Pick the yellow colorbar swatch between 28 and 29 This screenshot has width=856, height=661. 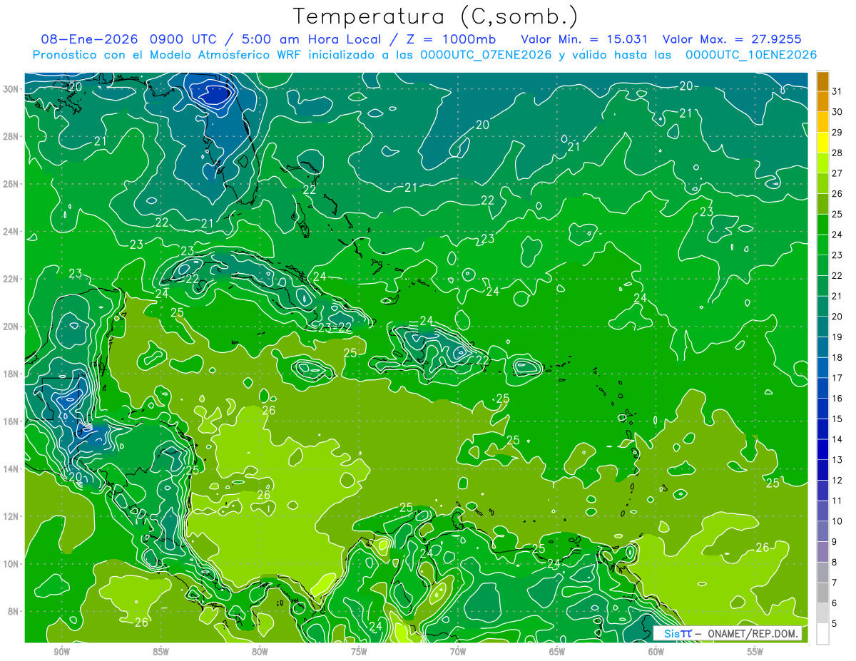click(x=822, y=143)
